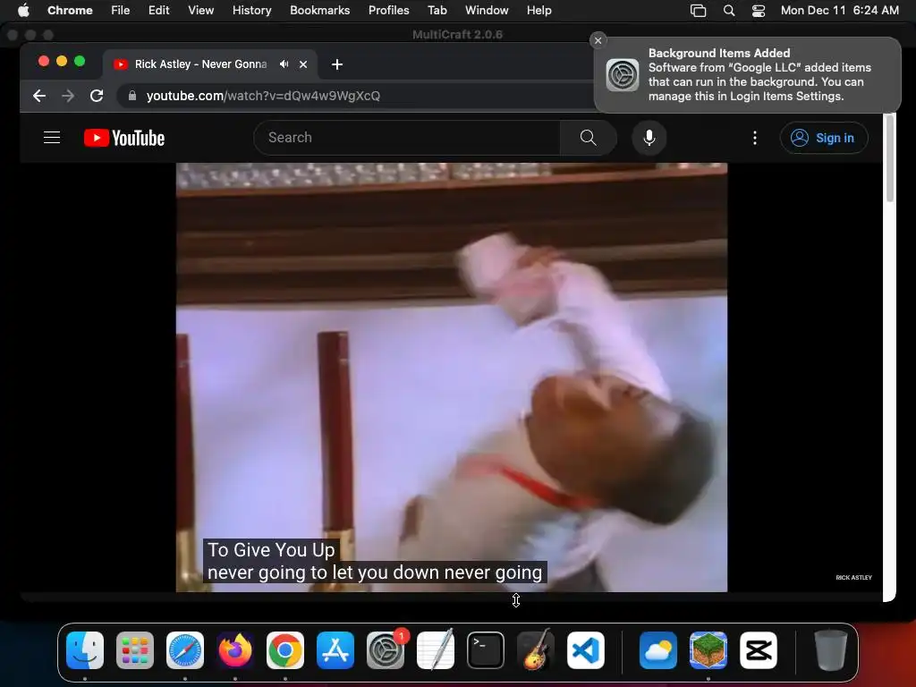Open CapCut from the Dock
Screen dimensions: 916x687
[759, 650]
